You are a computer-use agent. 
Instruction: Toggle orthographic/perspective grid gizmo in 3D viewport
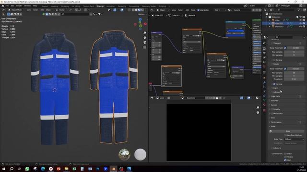coord(145,47)
